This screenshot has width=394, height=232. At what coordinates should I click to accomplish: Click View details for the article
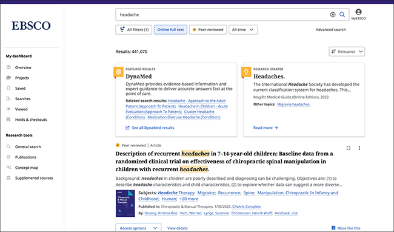(178, 228)
